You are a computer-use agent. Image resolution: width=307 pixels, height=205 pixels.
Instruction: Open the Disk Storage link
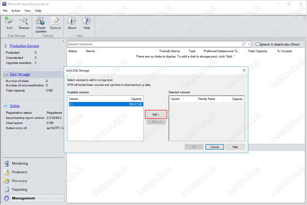click(x=20, y=74)
